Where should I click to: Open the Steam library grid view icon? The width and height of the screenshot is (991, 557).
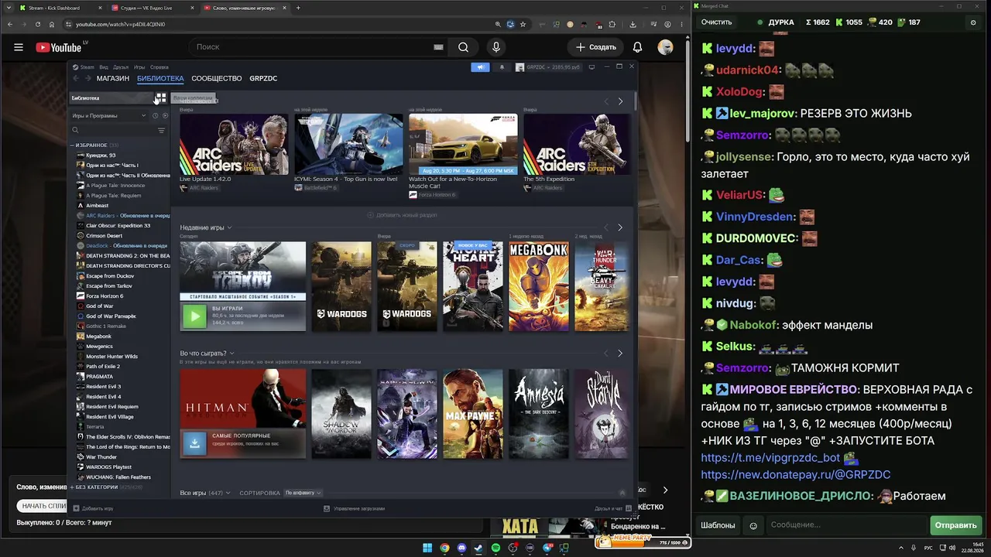[160, 98]
